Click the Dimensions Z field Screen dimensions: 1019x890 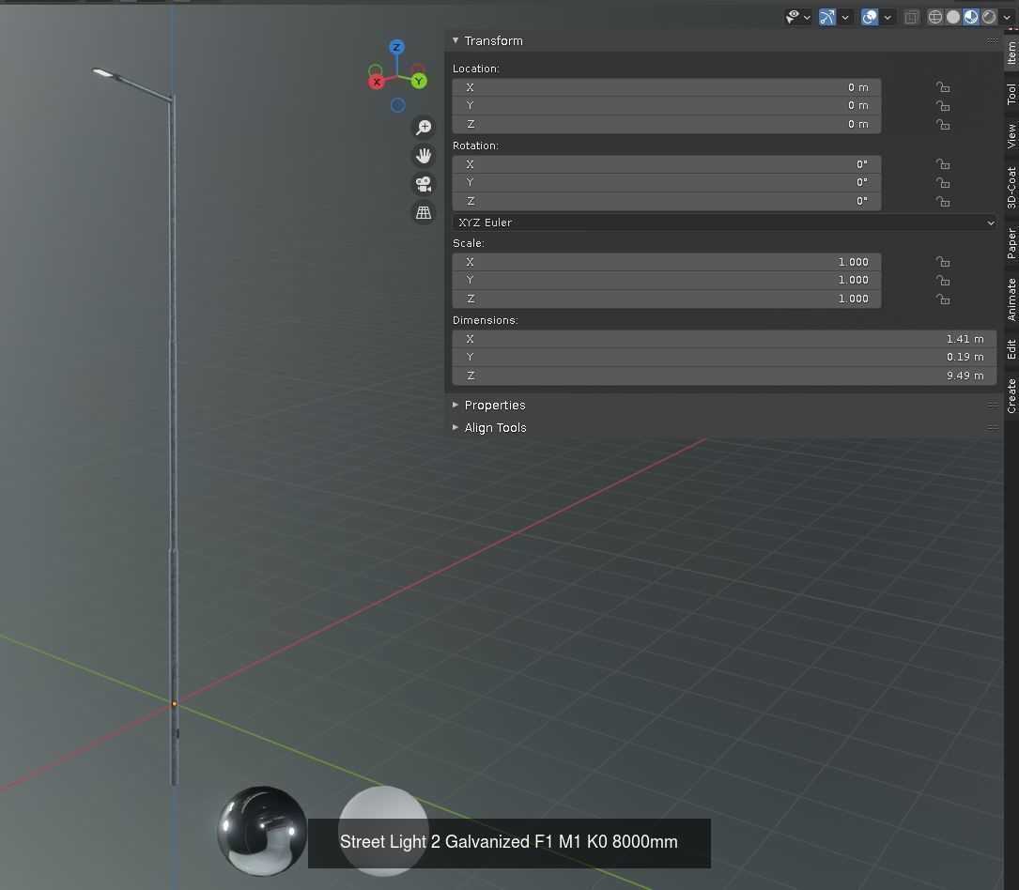[725, 376]
